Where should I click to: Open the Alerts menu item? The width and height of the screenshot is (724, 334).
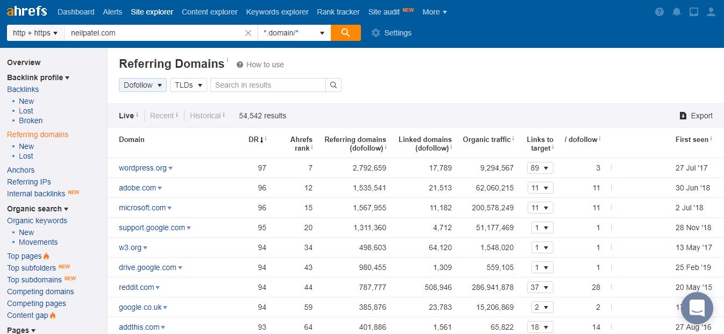112,12
